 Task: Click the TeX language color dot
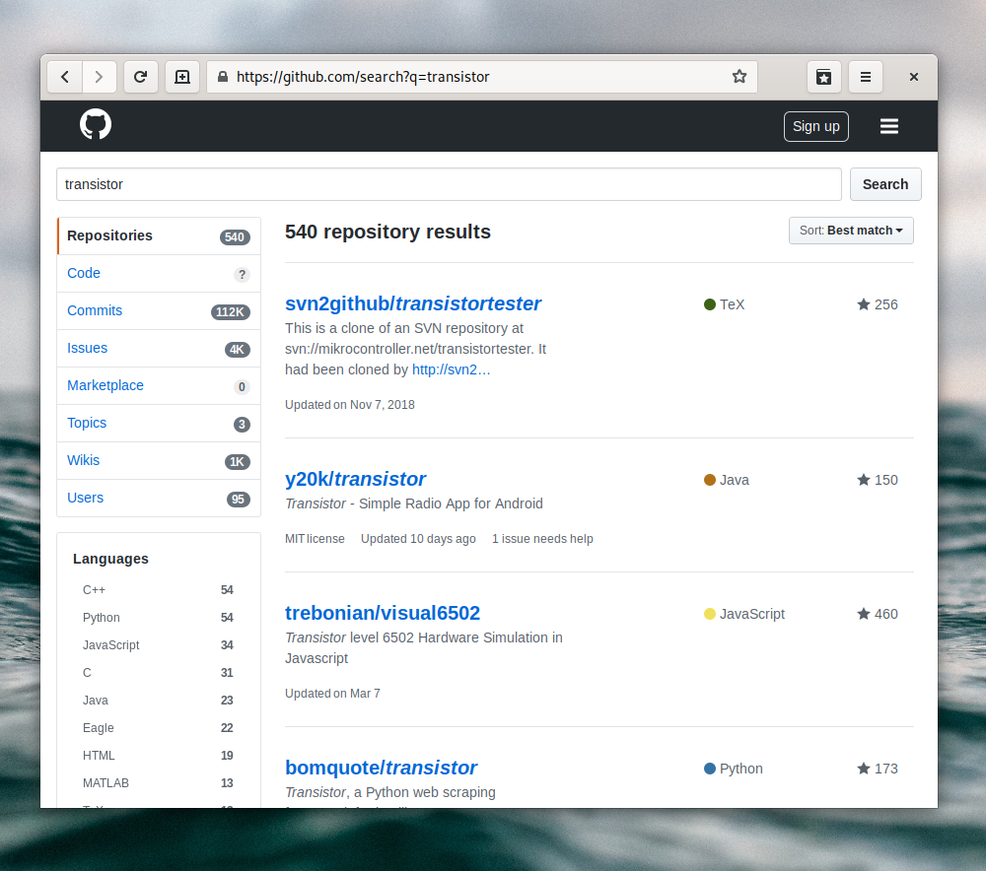710,304
